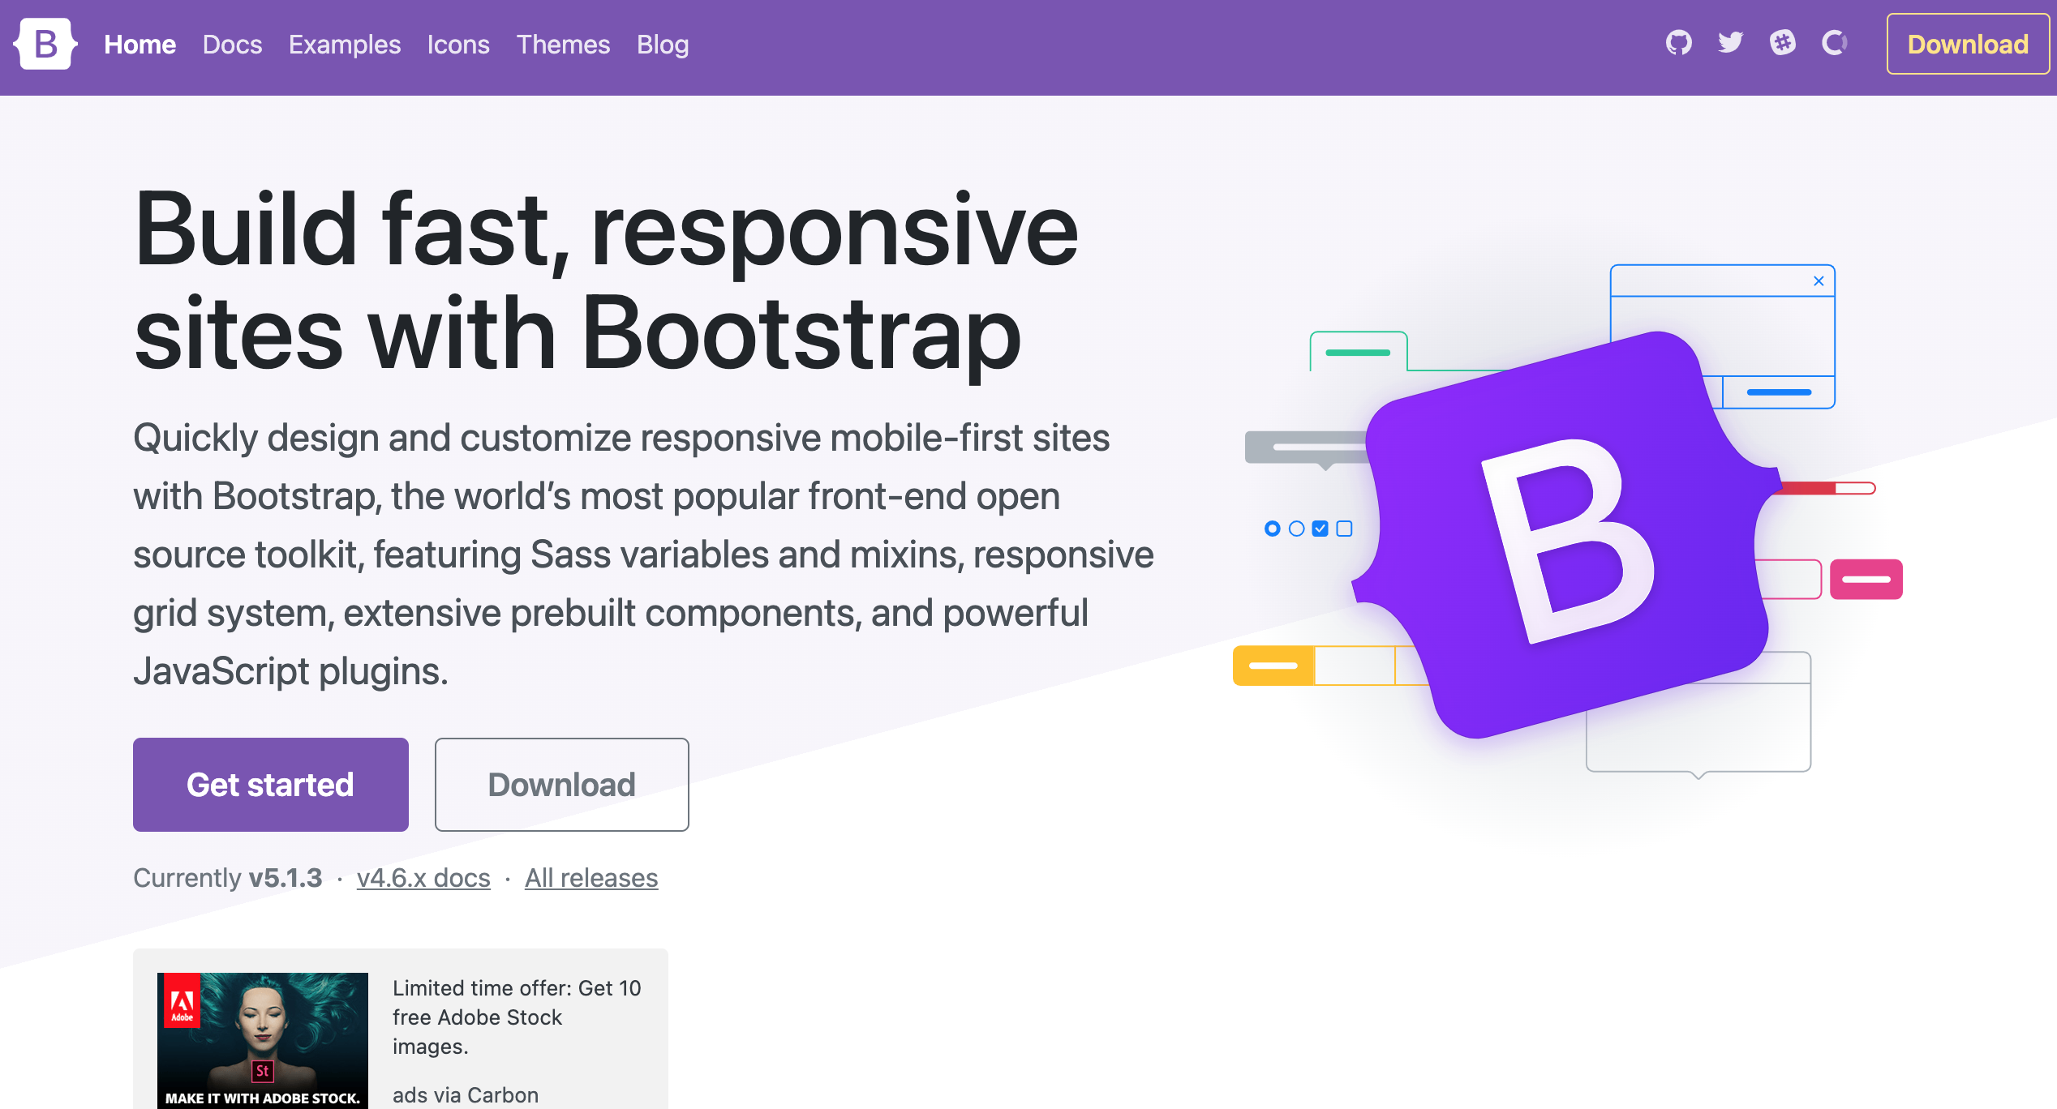Click the outlined Download button in navbar

(1967, 45)
